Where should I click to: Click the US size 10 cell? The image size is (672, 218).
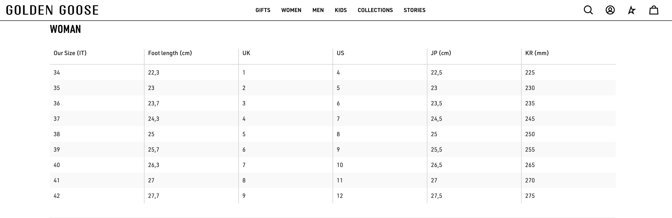click(x=340, y=165)
